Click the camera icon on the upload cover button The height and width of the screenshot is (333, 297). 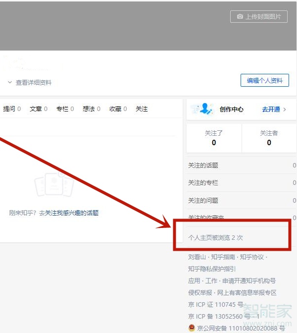pos(240,16)
